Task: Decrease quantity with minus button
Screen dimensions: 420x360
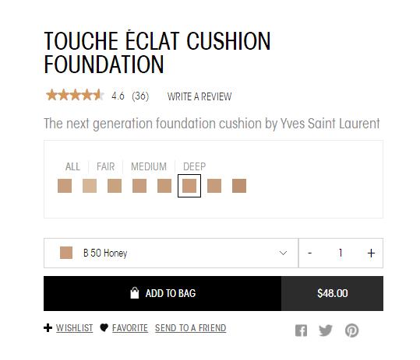Action: 309,253
